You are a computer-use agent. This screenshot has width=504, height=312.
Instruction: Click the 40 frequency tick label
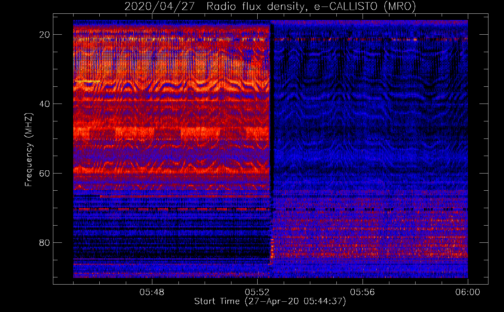pos(45,104)
